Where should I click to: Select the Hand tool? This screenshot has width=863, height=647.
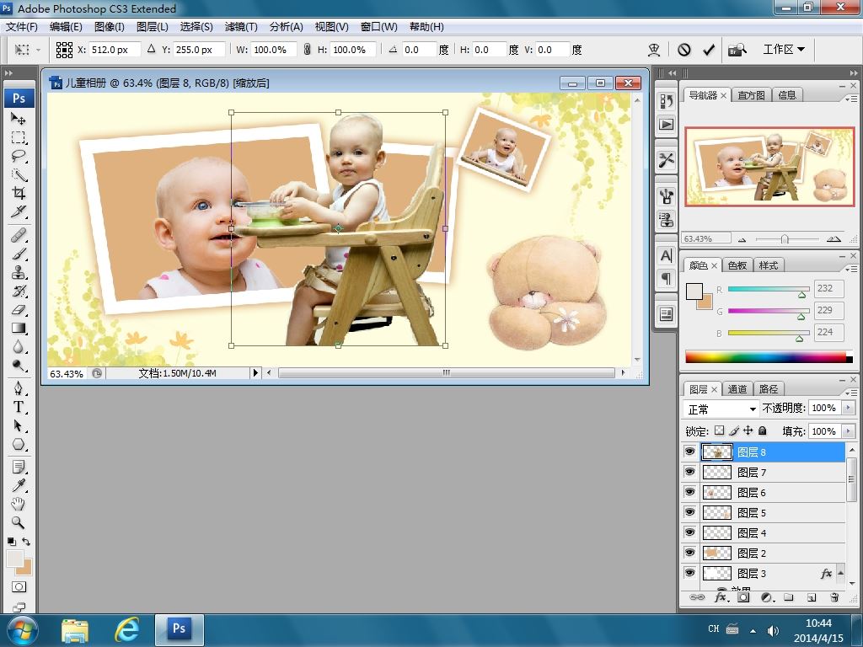click(19, 504)
